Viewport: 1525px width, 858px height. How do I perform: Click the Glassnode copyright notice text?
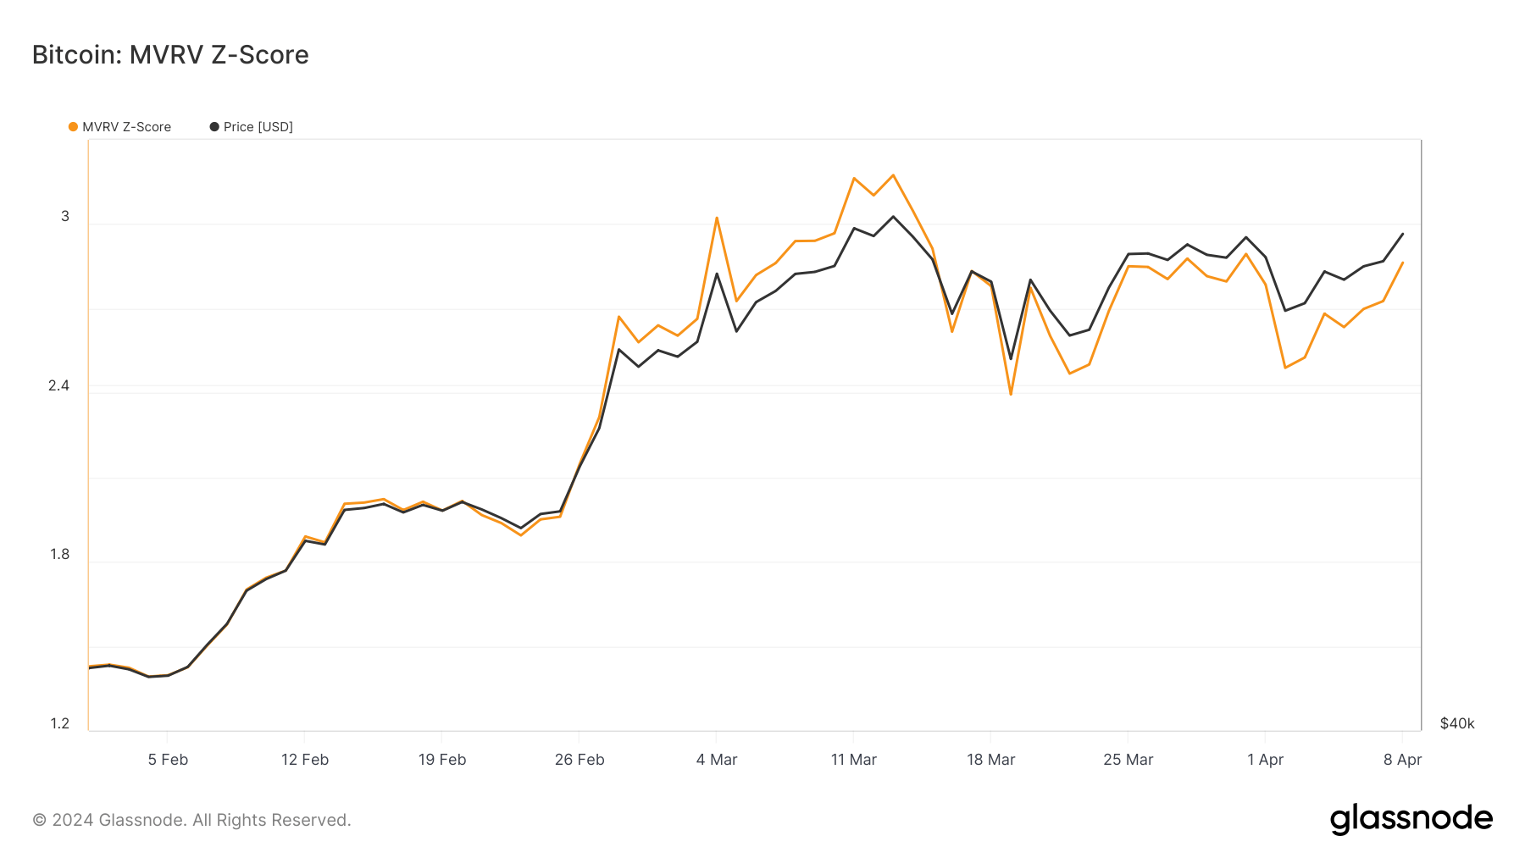191,820
